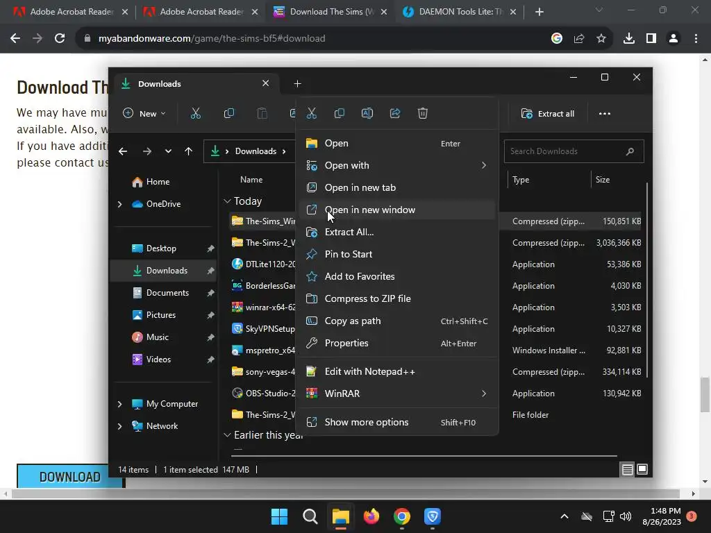
Task: Choose Open in new window
Action: [396, 210]
